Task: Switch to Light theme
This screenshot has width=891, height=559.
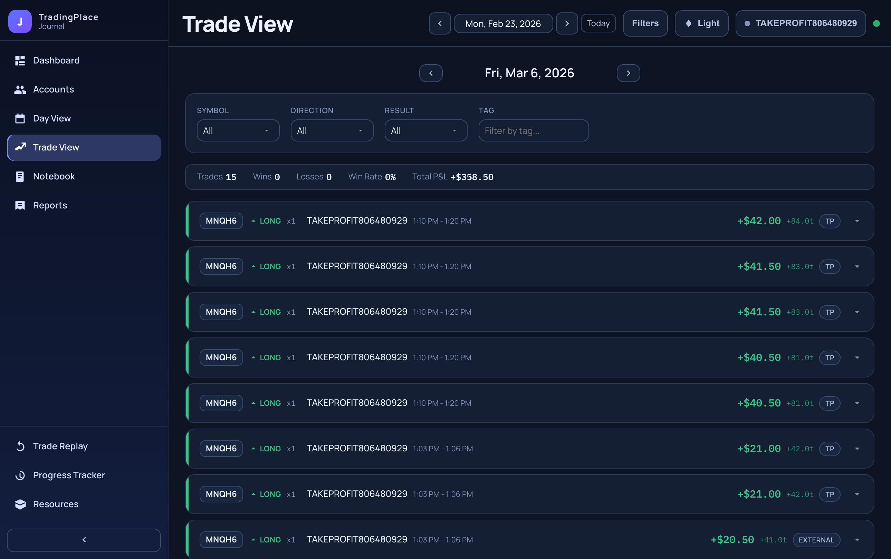Action: point(701,23)
